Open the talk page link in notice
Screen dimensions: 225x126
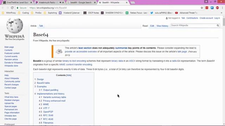pos(182,51)
